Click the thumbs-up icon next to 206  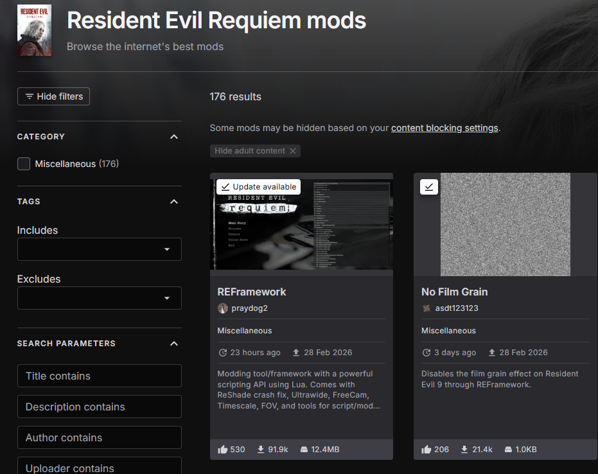pyautogui.click(x=426, y=450)
